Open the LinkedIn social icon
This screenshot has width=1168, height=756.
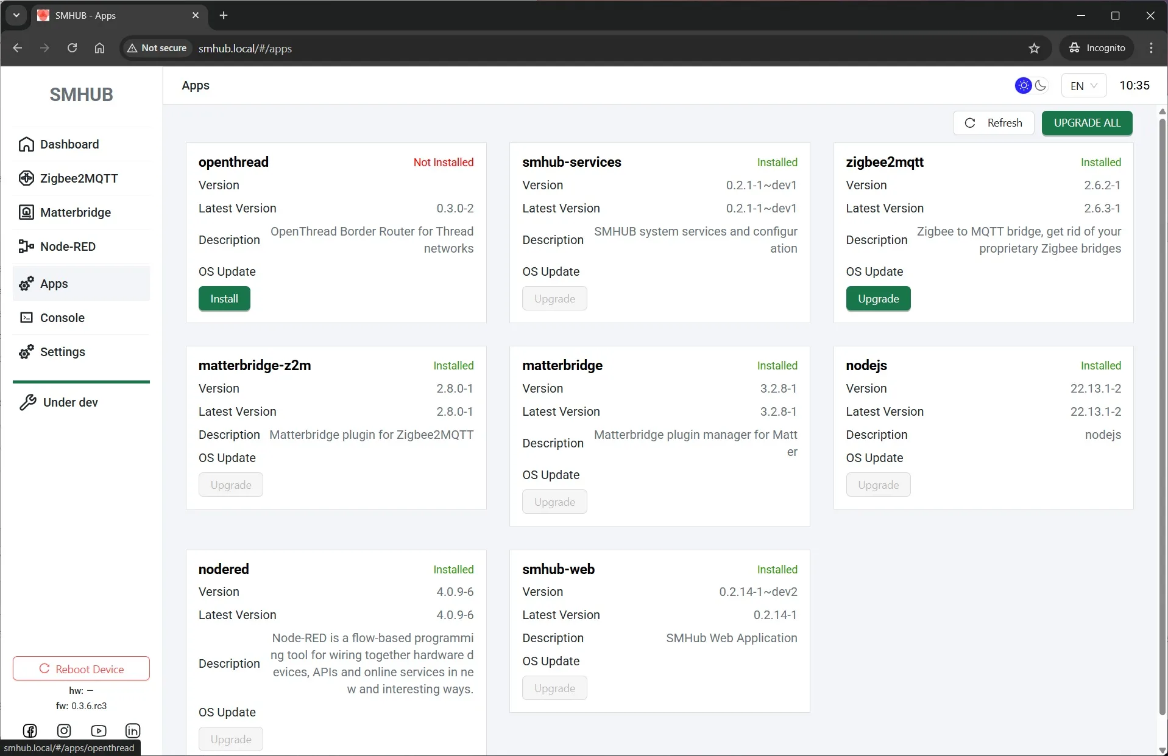point(133,730)
